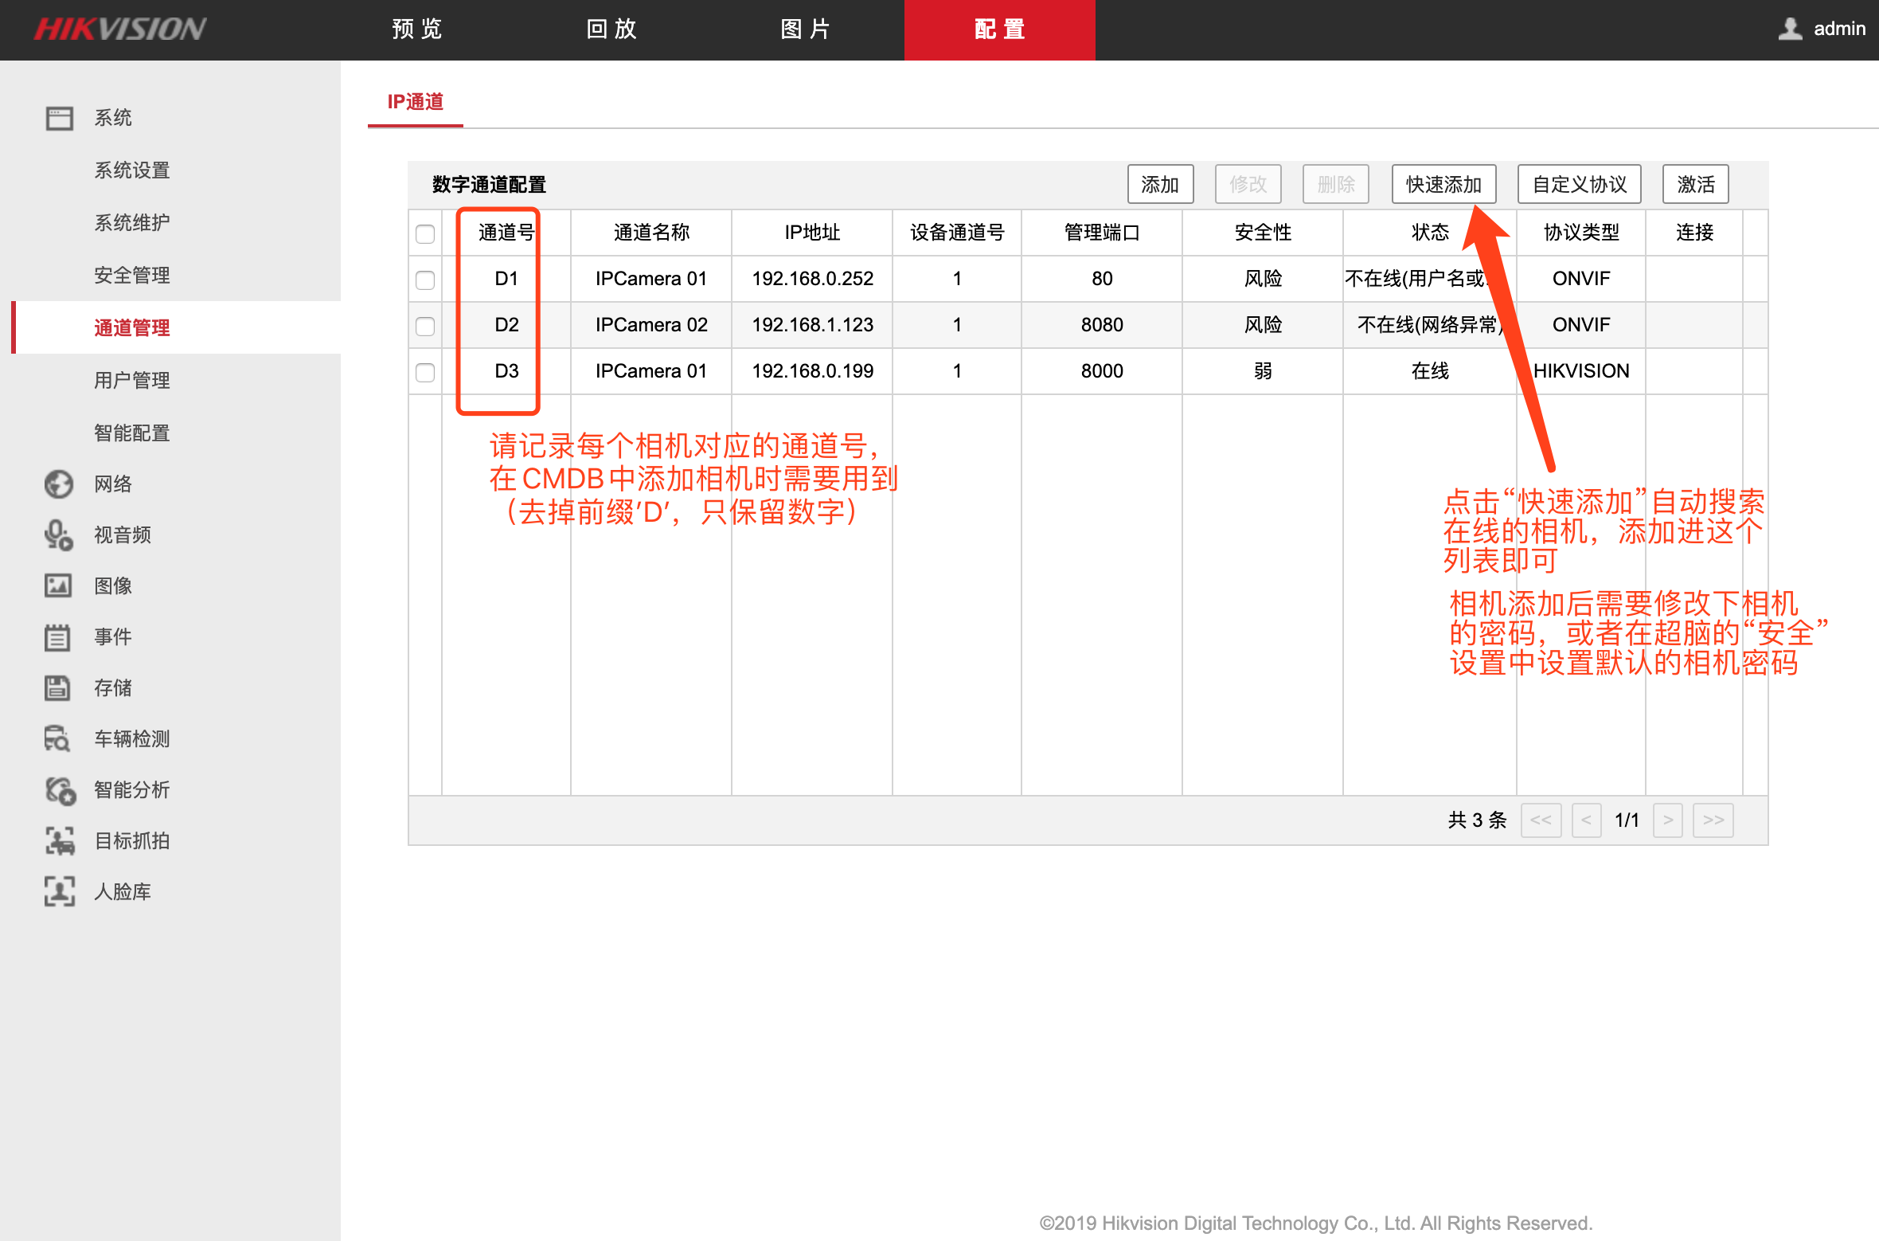Viewport: 1879px width, 1241px height.
Task: Open the Image settings icon
Action: coord(59,586)
